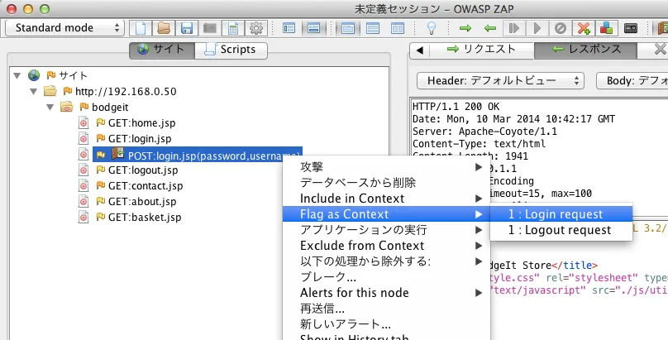Click the green right arrow break-on-requests icon

click(465, 28)
